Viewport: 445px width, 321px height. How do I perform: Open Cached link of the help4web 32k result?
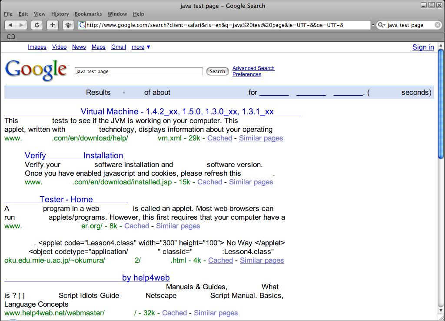pos(175,313)
